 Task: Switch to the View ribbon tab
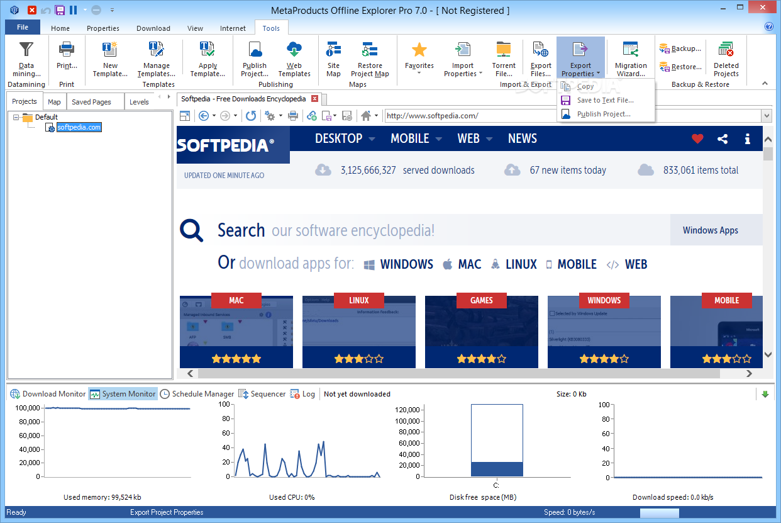195,28
